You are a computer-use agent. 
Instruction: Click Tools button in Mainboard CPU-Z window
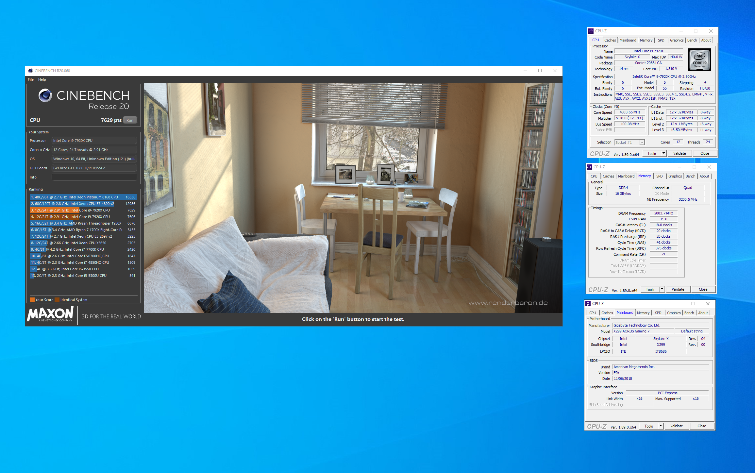pyautogui.click(x=649, y=426)
